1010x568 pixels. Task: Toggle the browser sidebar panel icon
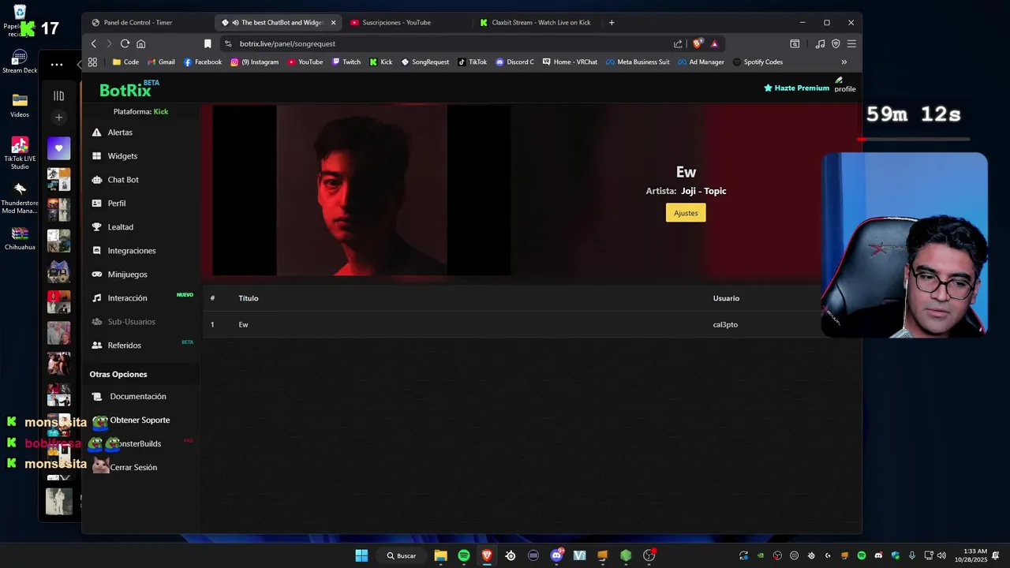795,43
